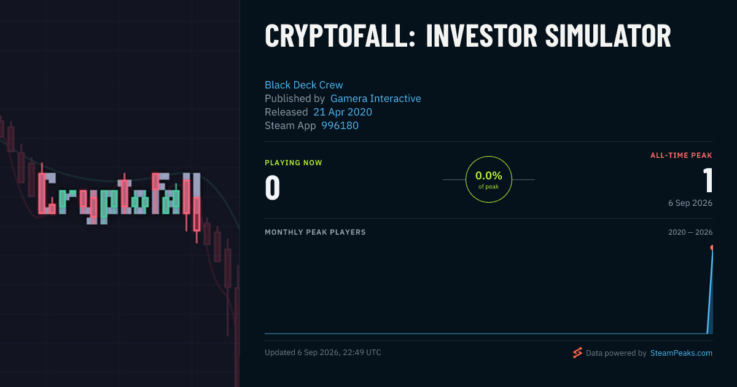The height and width of the screenshot is (387, 737).
Task: Click the Playing Now count 0
Action: pyautogui.click(x=273, y=188)
